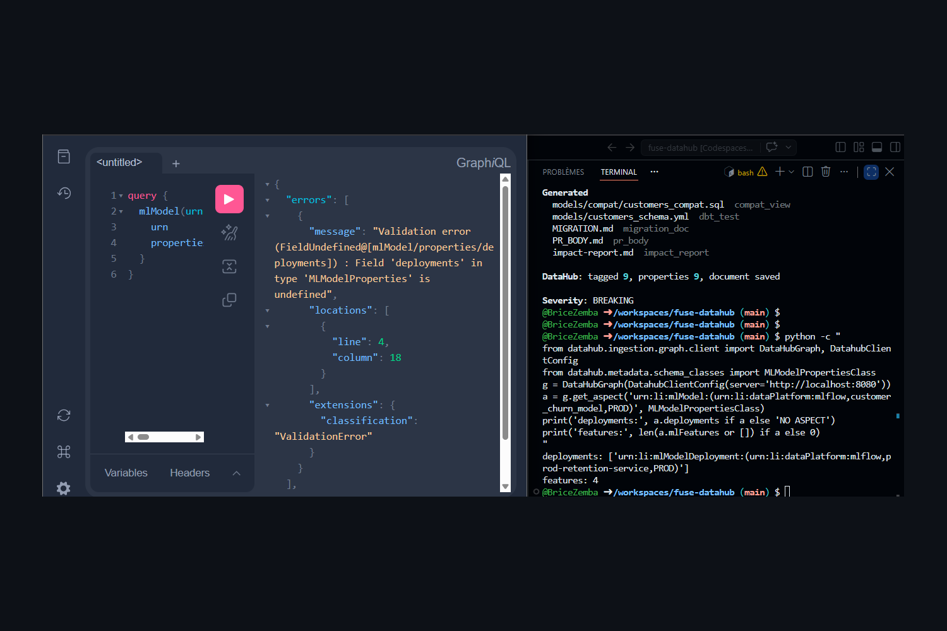Open new terminal profile dropdown arrow

(x=791, y=172)
